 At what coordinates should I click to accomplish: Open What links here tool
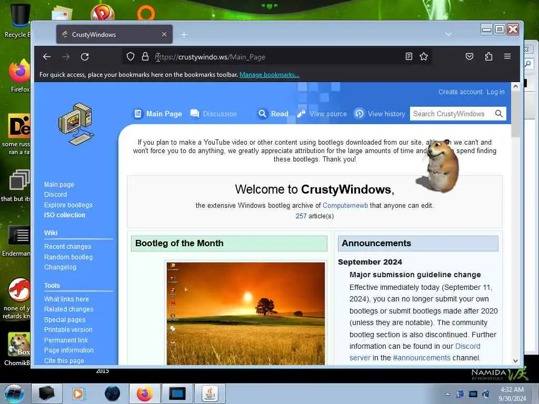point(66,299)
